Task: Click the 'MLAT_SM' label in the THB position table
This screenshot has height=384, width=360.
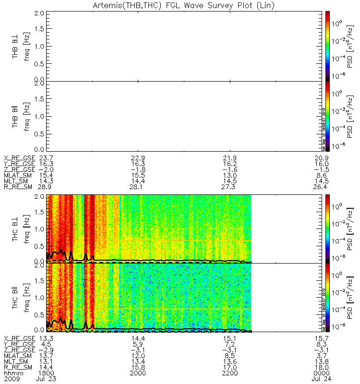Action: [18, 175]
